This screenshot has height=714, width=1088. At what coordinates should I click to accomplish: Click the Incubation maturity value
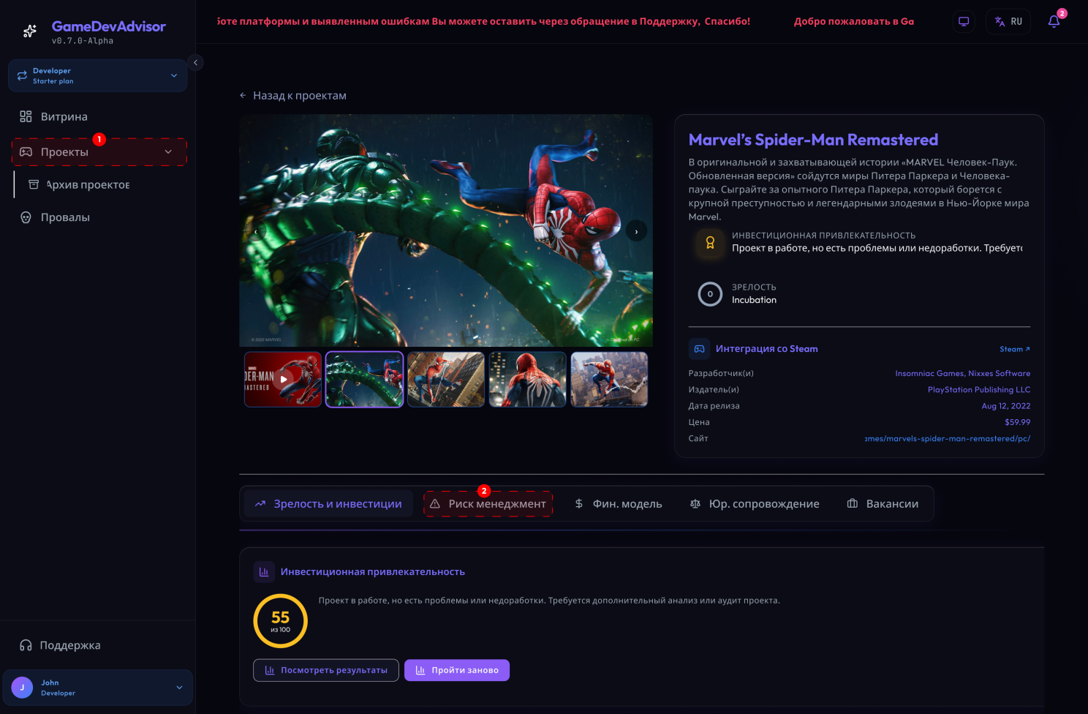(755, 300)
